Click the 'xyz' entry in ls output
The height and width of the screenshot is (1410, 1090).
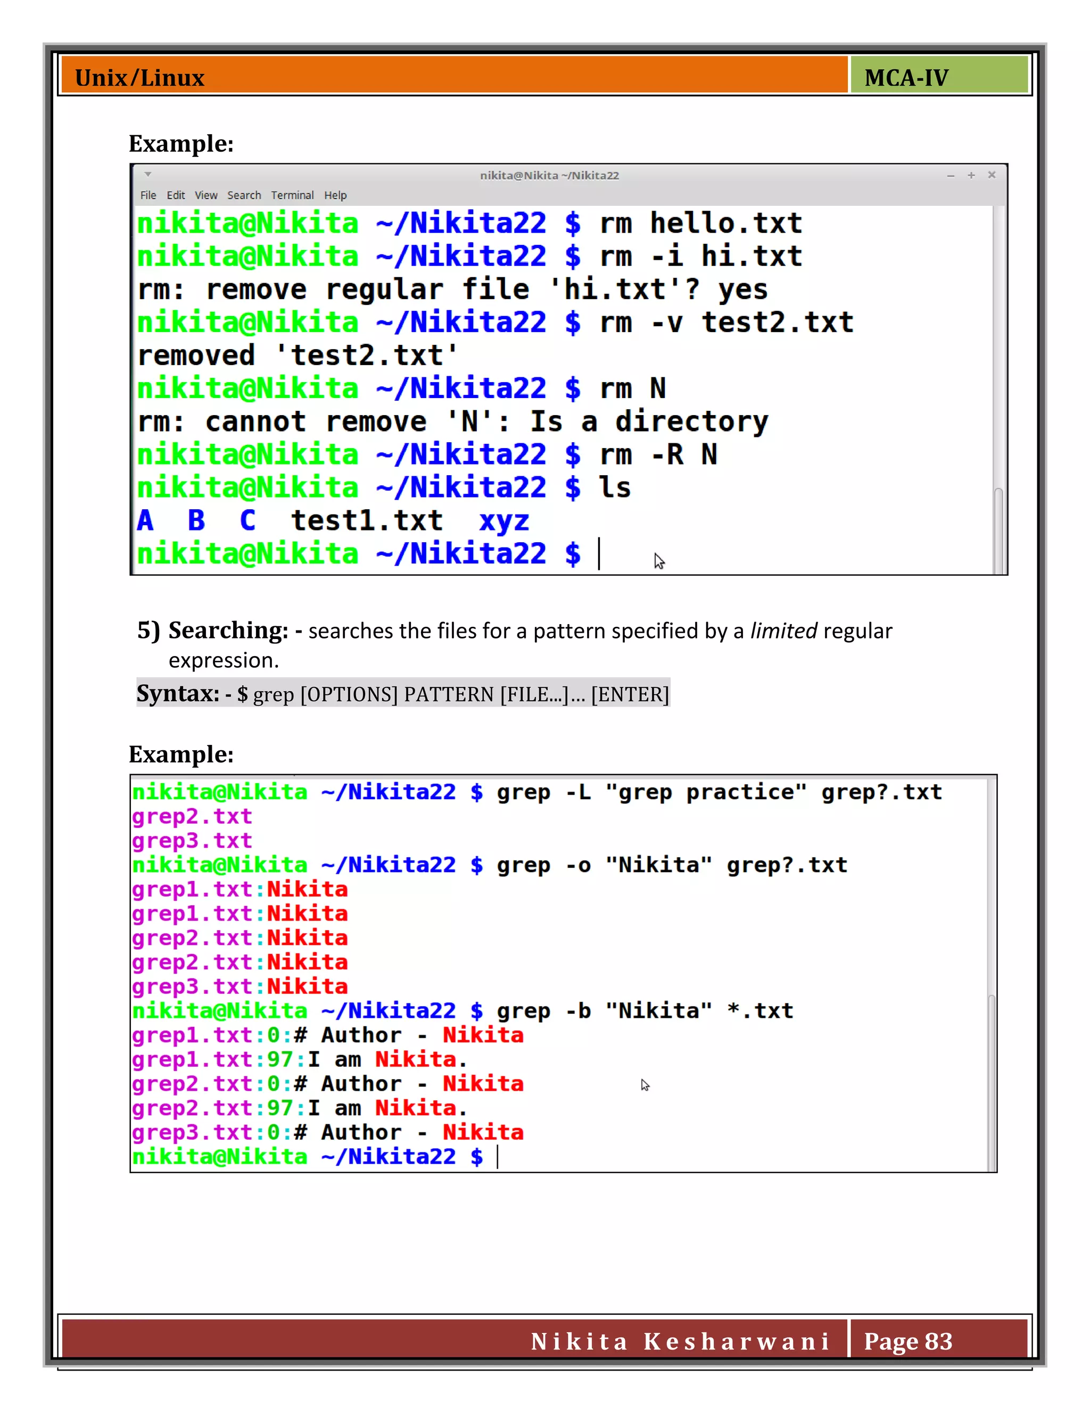(x=505, y=521)
